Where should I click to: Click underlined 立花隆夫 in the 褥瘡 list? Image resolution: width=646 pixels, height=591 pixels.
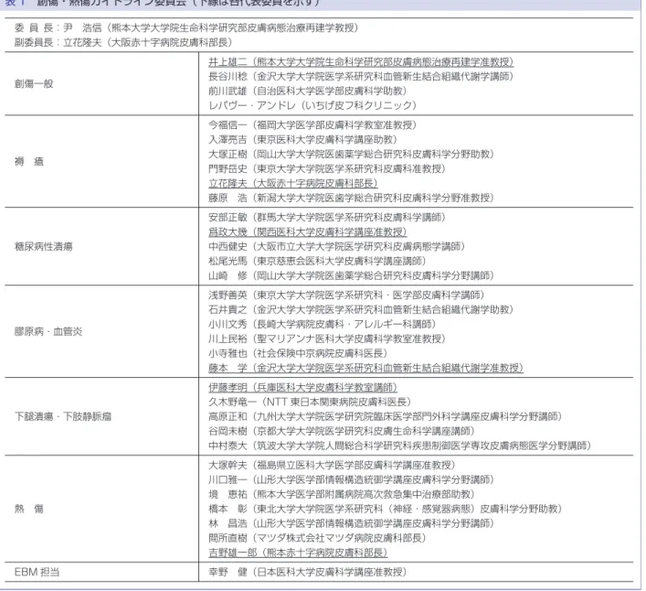[x=293, y=183]
